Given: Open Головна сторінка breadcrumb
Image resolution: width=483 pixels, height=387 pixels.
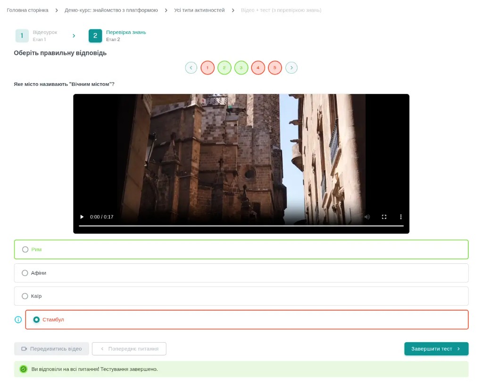Looking at the screenshot, I should 27,10.
